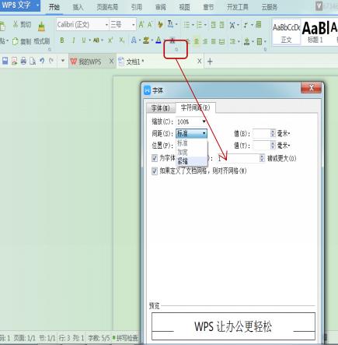Click the undo arrow icon
The image size is (338, 345).
(42, 61)
